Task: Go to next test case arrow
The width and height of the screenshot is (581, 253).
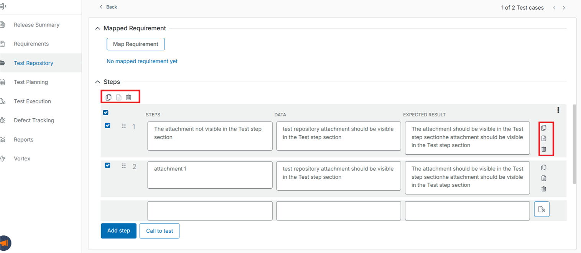Action: [x=564, y=8]
